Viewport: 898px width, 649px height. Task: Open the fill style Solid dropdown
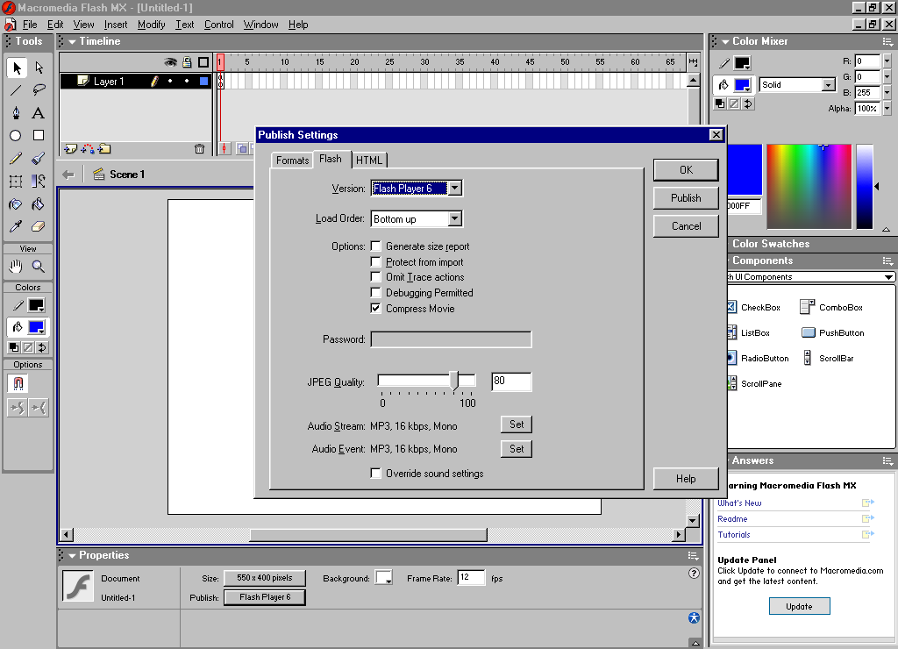(x=828, y=85)
